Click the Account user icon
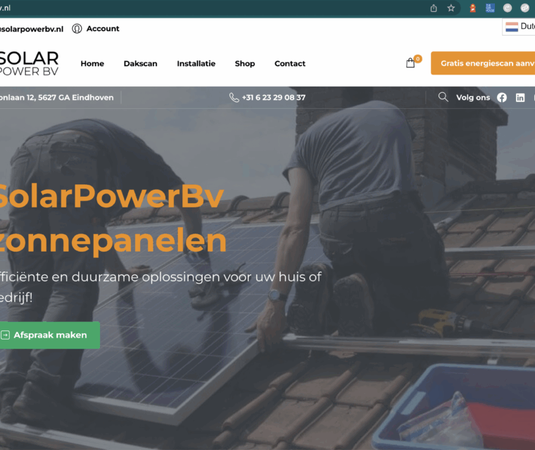The width and height of the screenshot is (535, 450). [x=77, y=29]
